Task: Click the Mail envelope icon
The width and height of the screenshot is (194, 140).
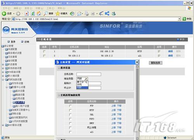Action: pos(79,14)
